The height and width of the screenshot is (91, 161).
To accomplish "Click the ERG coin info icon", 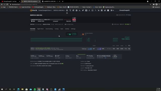I will click(32, 21).
